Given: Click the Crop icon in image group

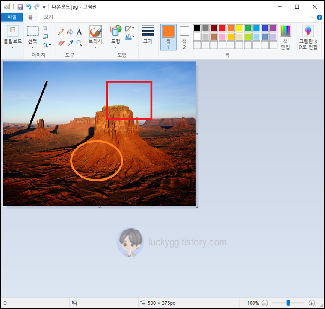Looking at the screenshot, I should (x=45, y=28).
